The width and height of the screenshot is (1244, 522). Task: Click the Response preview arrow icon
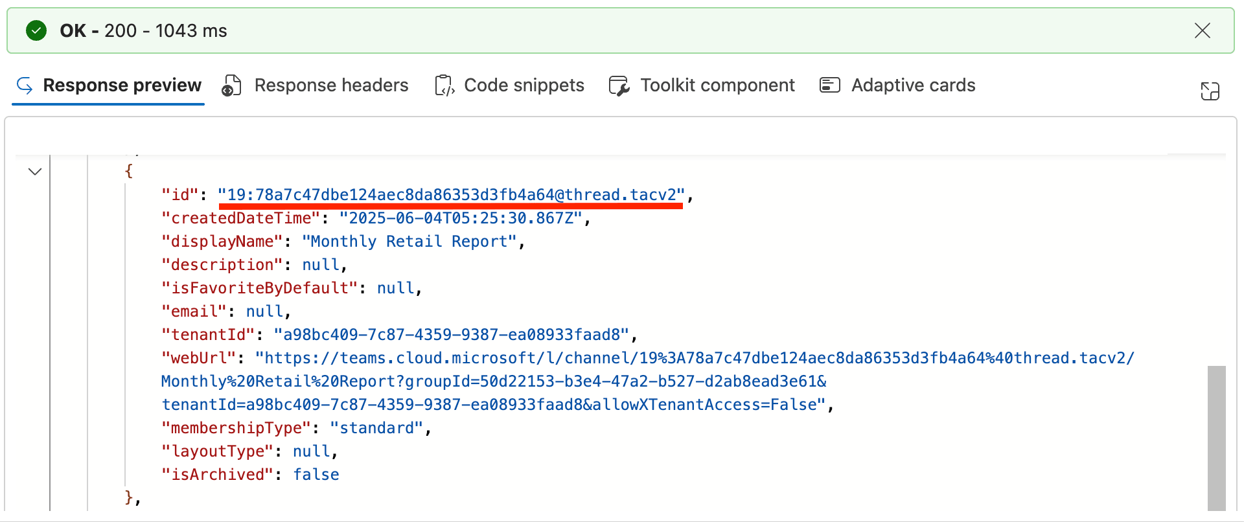coord(25,85)
